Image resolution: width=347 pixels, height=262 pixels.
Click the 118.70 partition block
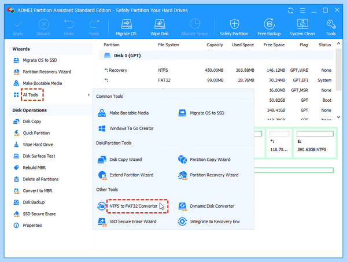(x=279, y=143)
